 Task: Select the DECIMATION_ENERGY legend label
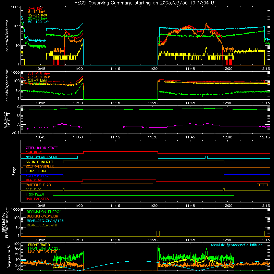pyautogui.click(x=44, y=212)
